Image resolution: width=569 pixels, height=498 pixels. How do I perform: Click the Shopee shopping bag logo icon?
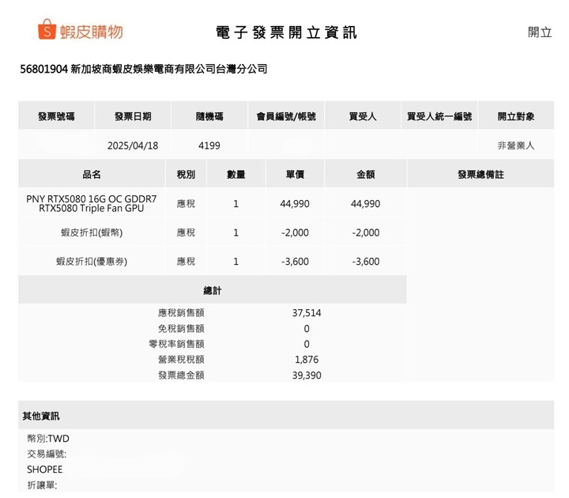[x=47, y=29]
